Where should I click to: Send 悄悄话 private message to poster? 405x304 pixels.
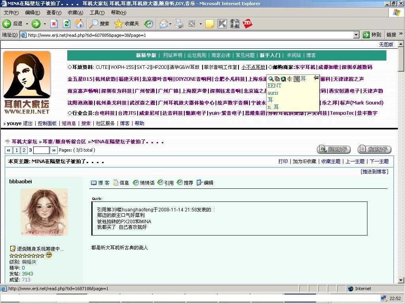pos(144,183)
